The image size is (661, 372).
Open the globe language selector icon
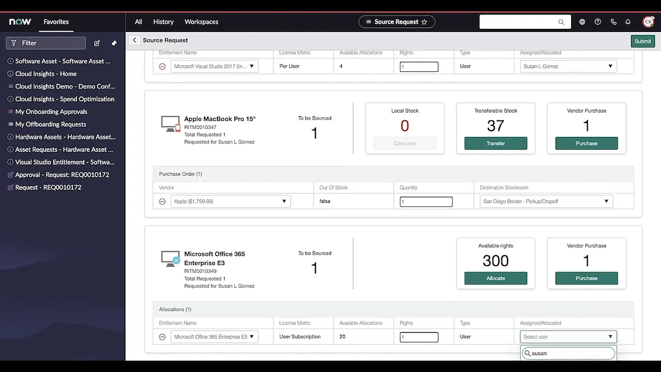pos(582,22)
